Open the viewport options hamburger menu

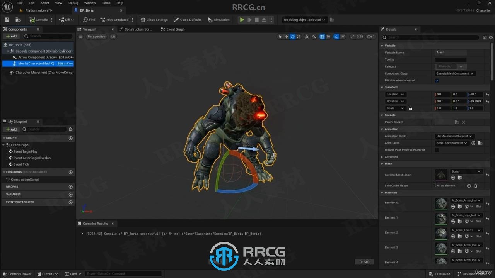point(80,37)
